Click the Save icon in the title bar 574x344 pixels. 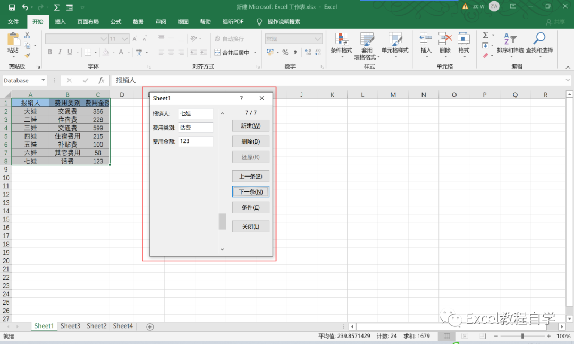pyautogui.click(x=12, y=7)
